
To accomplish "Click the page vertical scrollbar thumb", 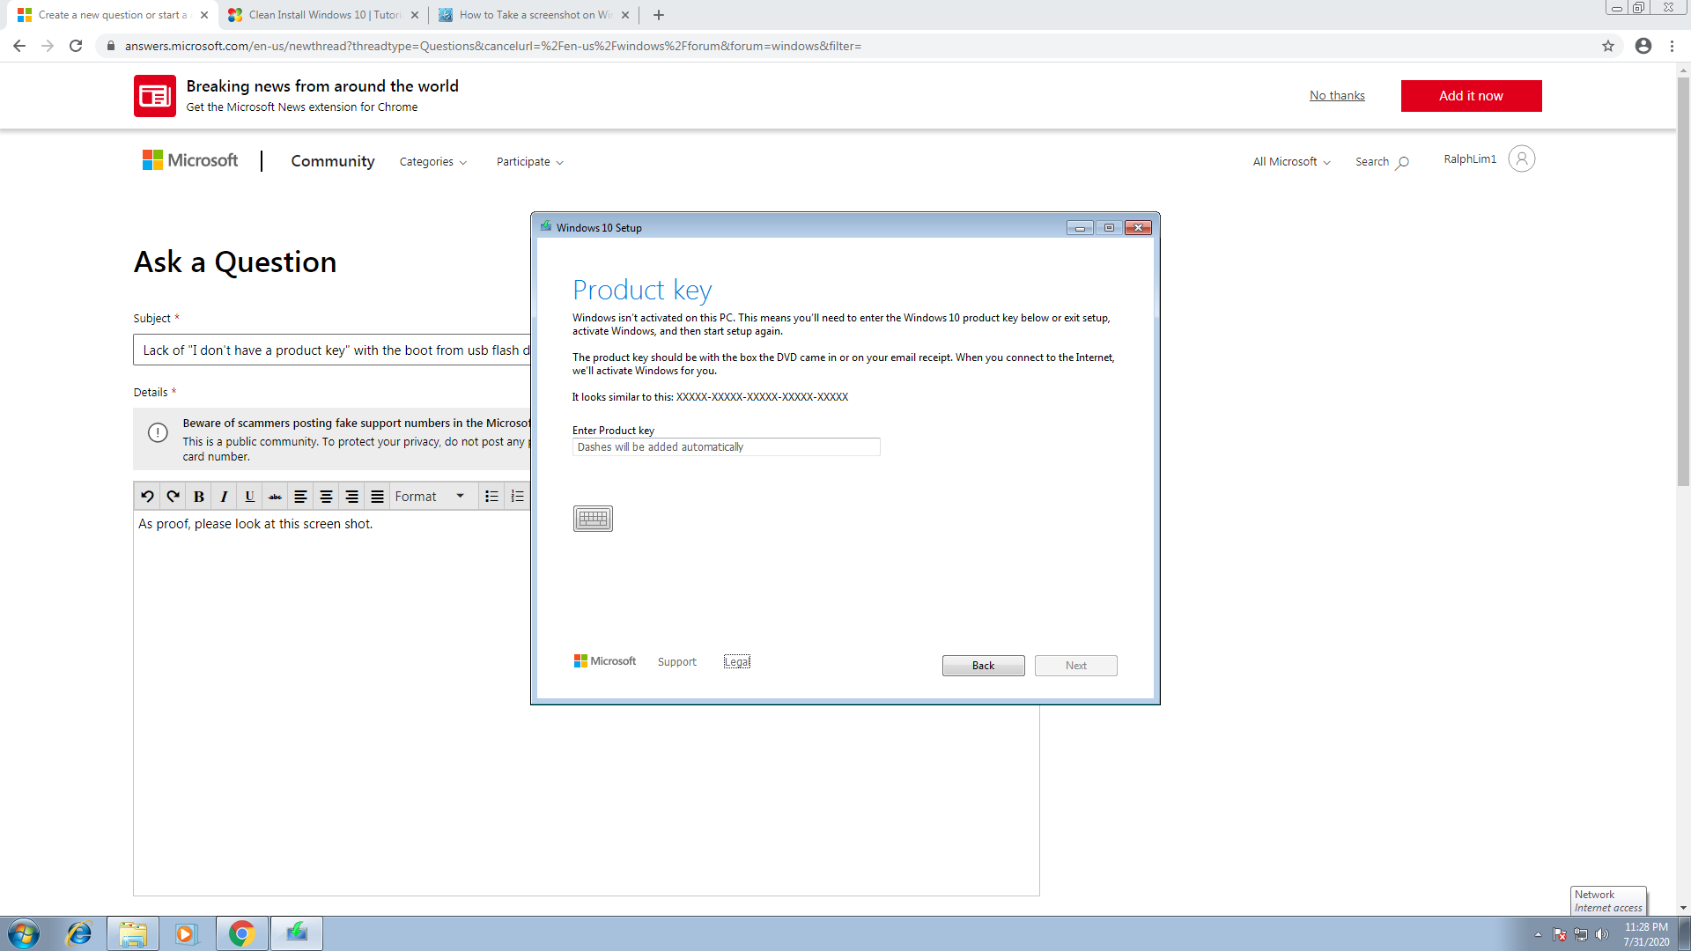I will 1683,282.
